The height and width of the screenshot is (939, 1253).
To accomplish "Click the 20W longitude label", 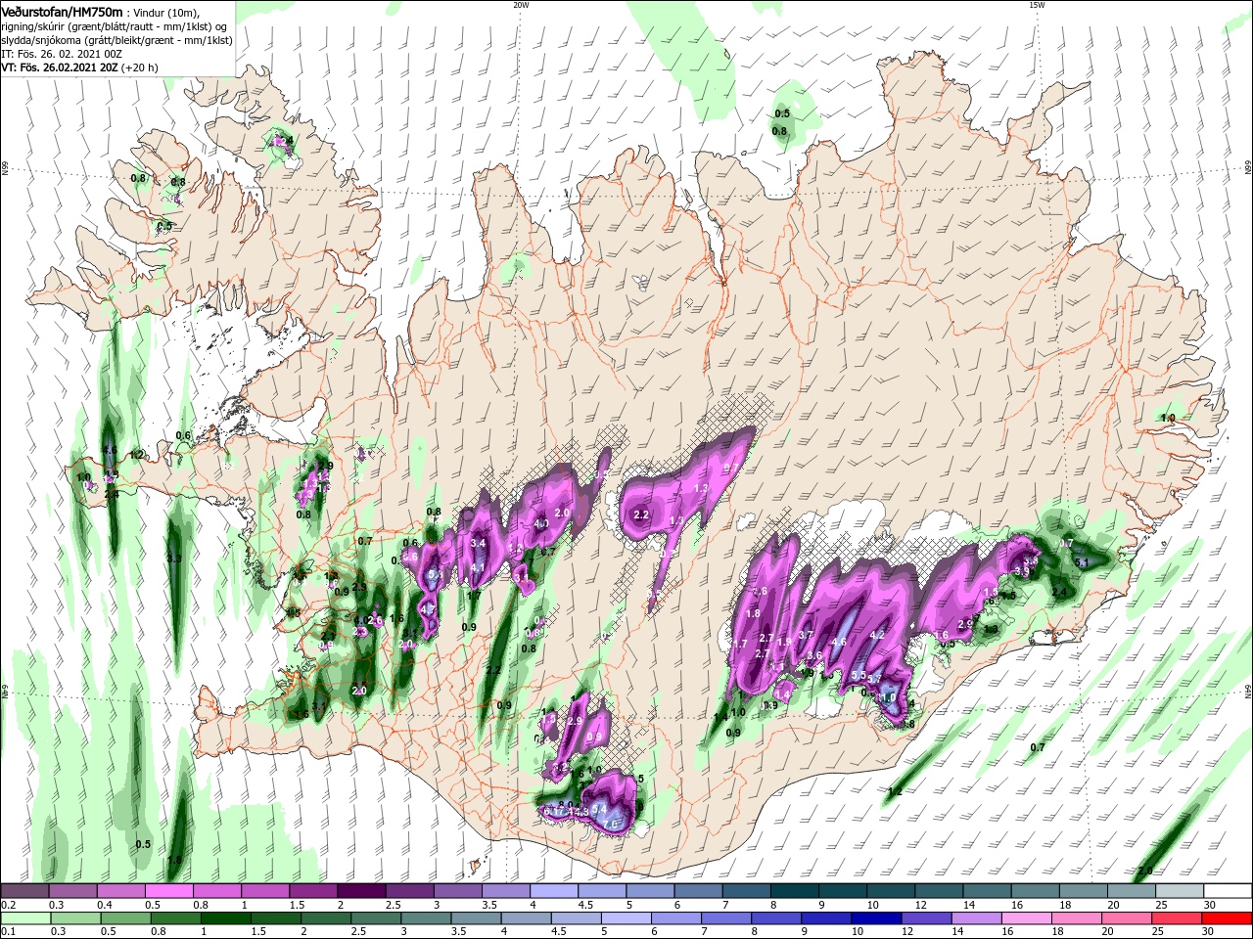I will (521, 5).
